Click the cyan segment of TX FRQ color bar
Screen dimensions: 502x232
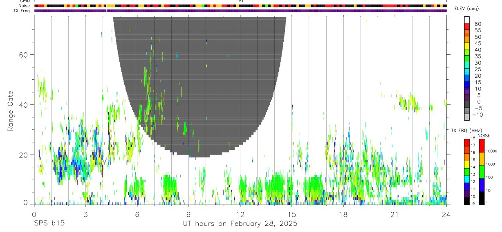point(467,179)
